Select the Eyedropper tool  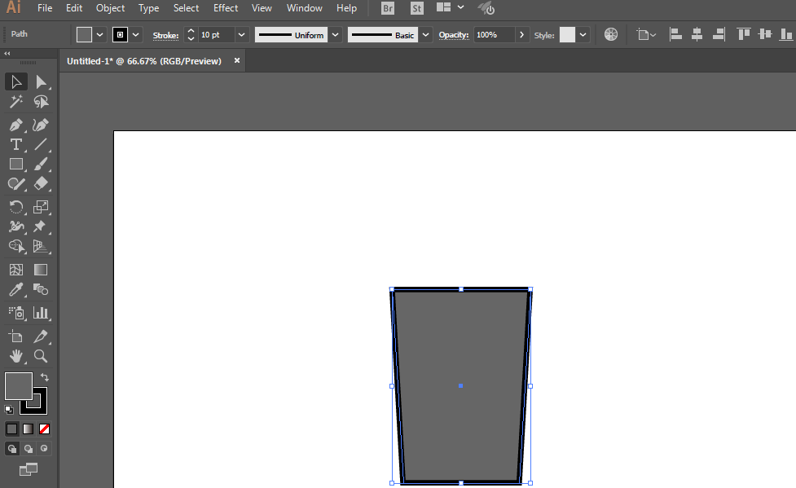(x=15, y=290)
